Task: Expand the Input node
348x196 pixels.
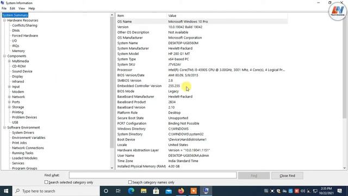Action: (9, 87)
